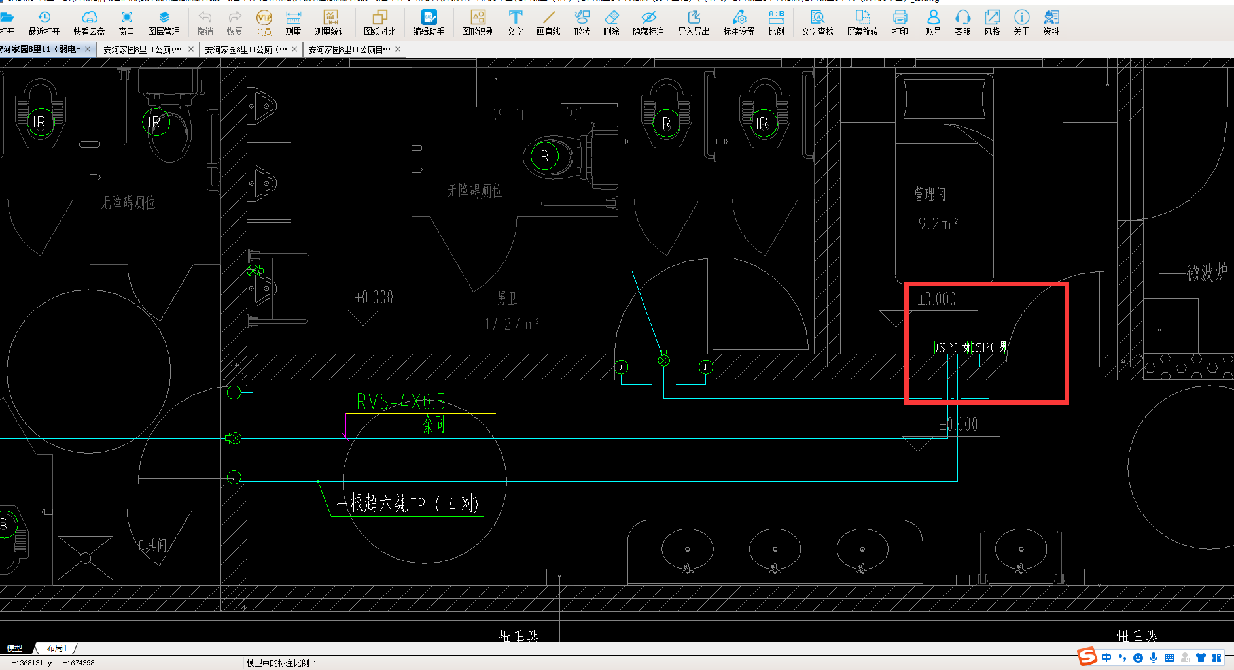Click the 一根超六类UTP cable annotation
Screen dimensions: 1234x670
408,503
